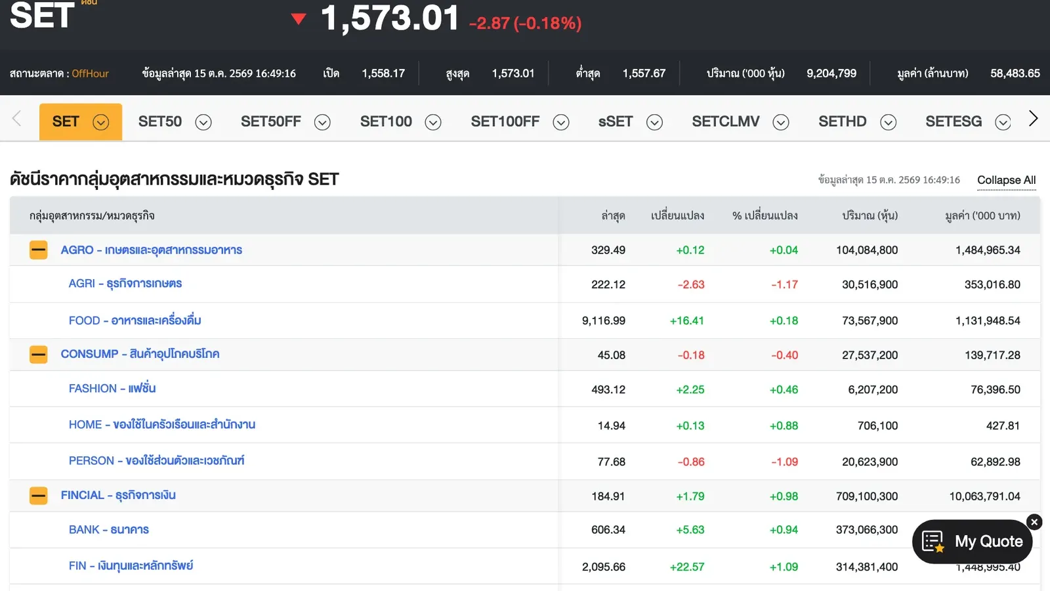
Task: Open HOME sector link
Action: click(x=162, y=425)
